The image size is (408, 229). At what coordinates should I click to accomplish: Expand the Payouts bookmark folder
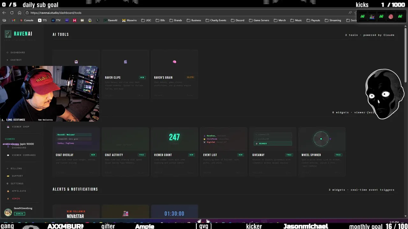313,20
